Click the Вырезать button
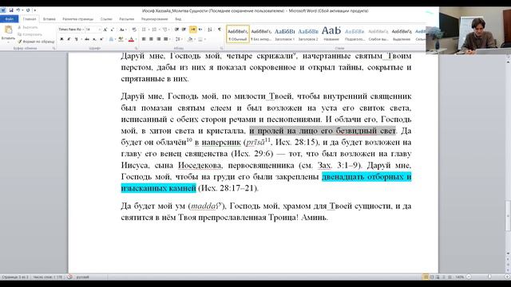Image resolution: width=511 pixels, height=287 pixels. tap(28, 27)
